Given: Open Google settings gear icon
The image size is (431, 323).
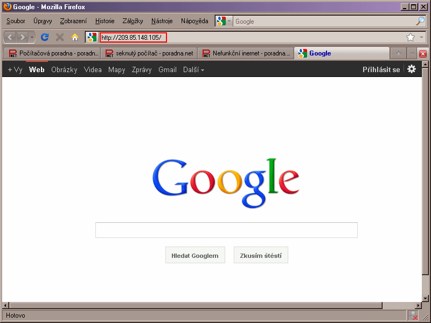Looking at the screenshot, I should (412, 69).
